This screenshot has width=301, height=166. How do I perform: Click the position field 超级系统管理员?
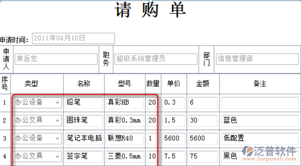156,59
